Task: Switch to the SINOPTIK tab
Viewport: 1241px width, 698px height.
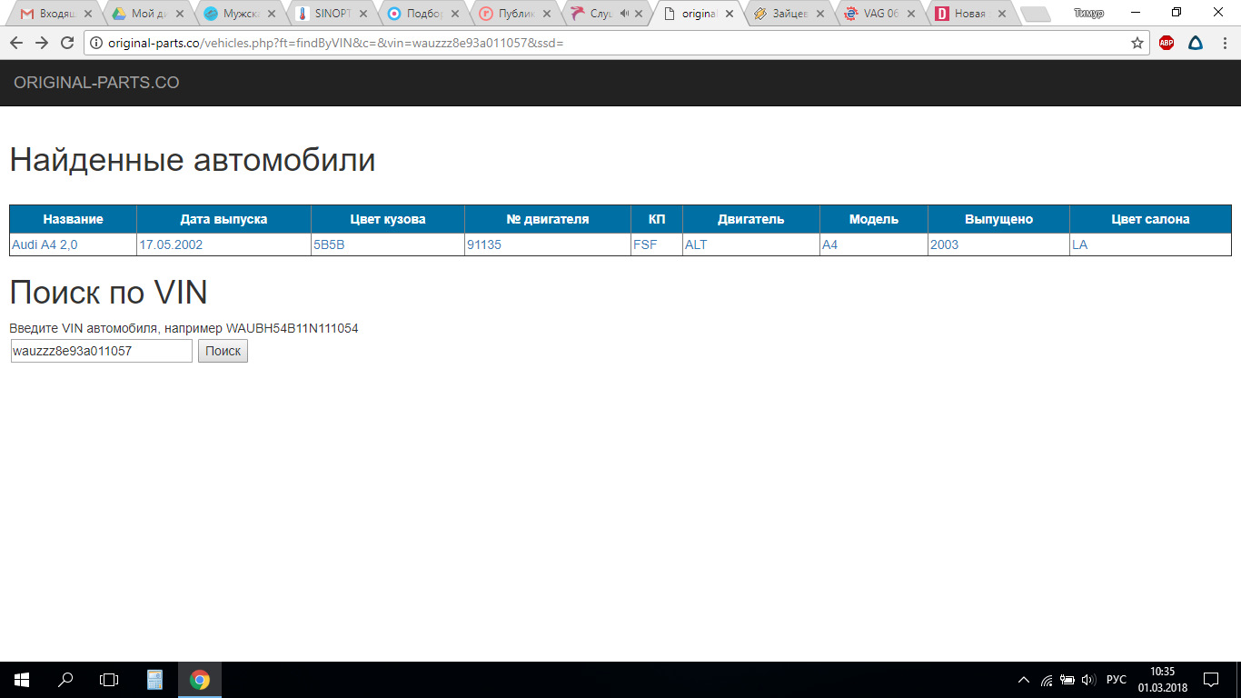Action: [x=331, y=14]
